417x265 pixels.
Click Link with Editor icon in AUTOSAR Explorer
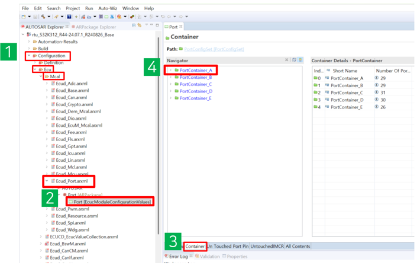[140, 25]
